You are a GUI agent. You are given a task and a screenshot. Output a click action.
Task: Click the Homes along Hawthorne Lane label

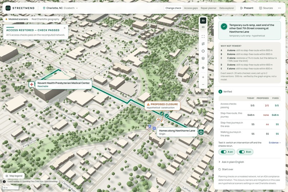click(x=177, y=132)
